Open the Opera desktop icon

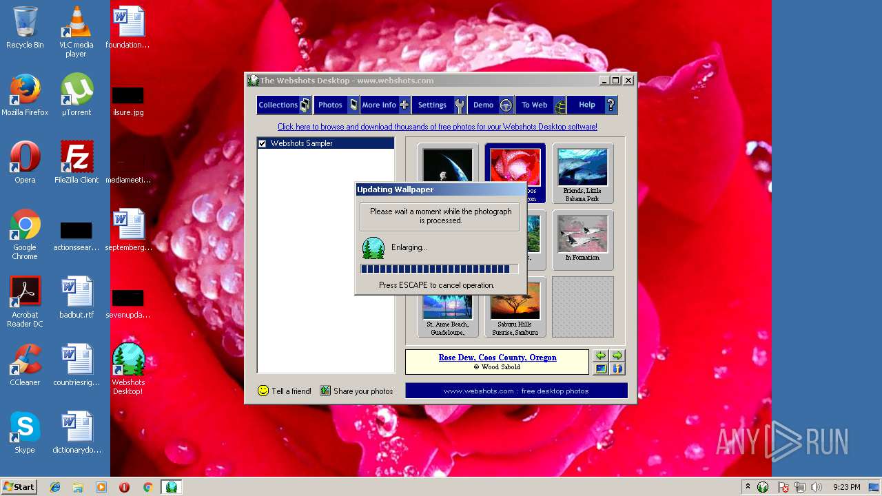[x=25, y=163]
